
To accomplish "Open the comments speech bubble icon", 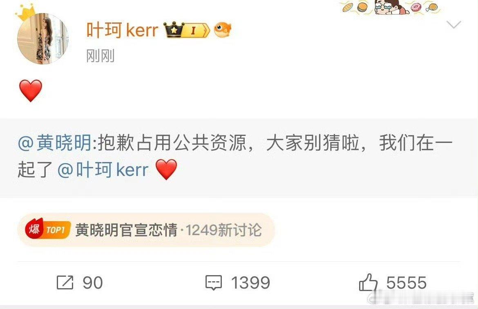I will (213, 282).
